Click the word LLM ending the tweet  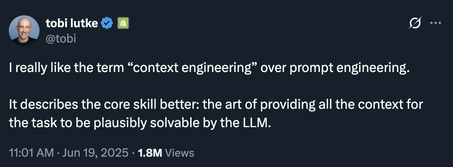pyautogui.click(x=256, y=123)
